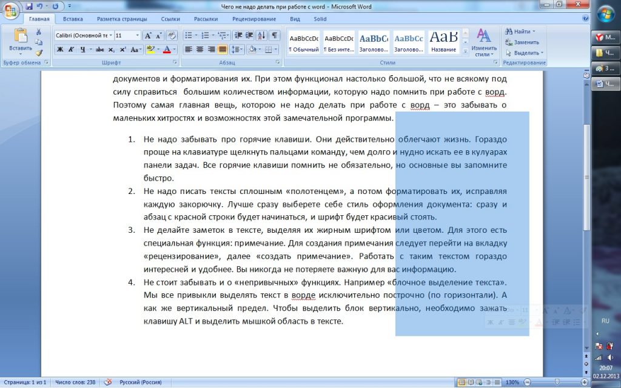Clear formatting with the eraser icon

click(x=171, y=36)
